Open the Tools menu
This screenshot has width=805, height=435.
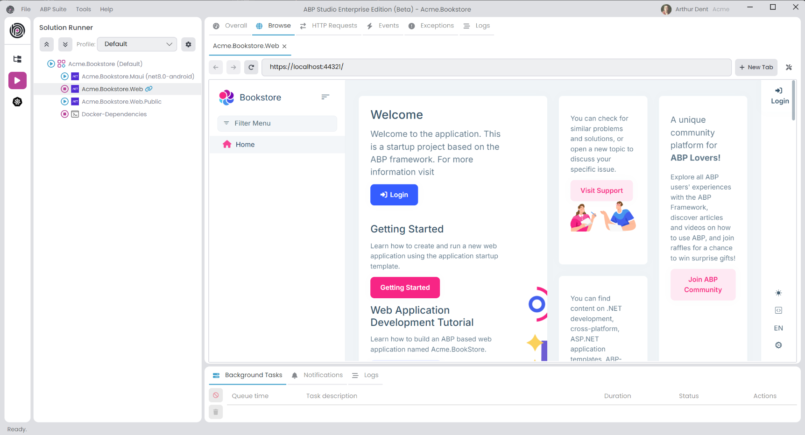pyautogui.click(x=84, y=9)
